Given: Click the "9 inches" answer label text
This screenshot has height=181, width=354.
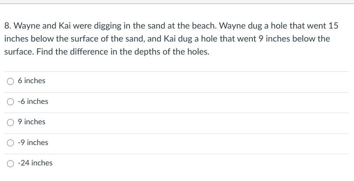Looking at the screenshot, I should pos(32,122).
